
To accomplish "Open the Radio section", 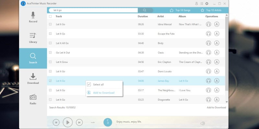I will [33, 99].
